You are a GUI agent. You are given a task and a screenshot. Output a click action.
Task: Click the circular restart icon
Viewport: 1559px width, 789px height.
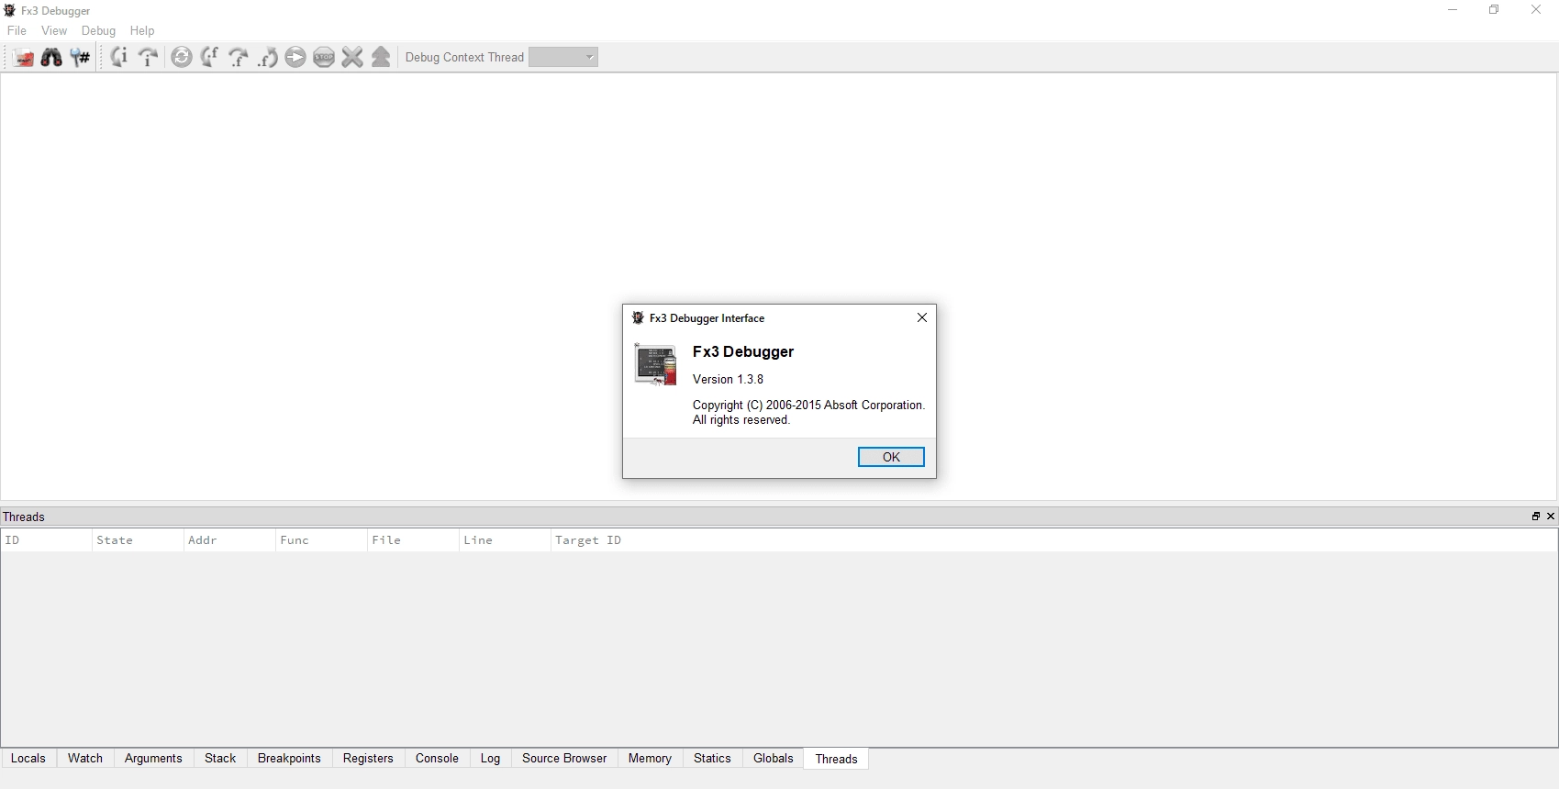pos(182,57)
